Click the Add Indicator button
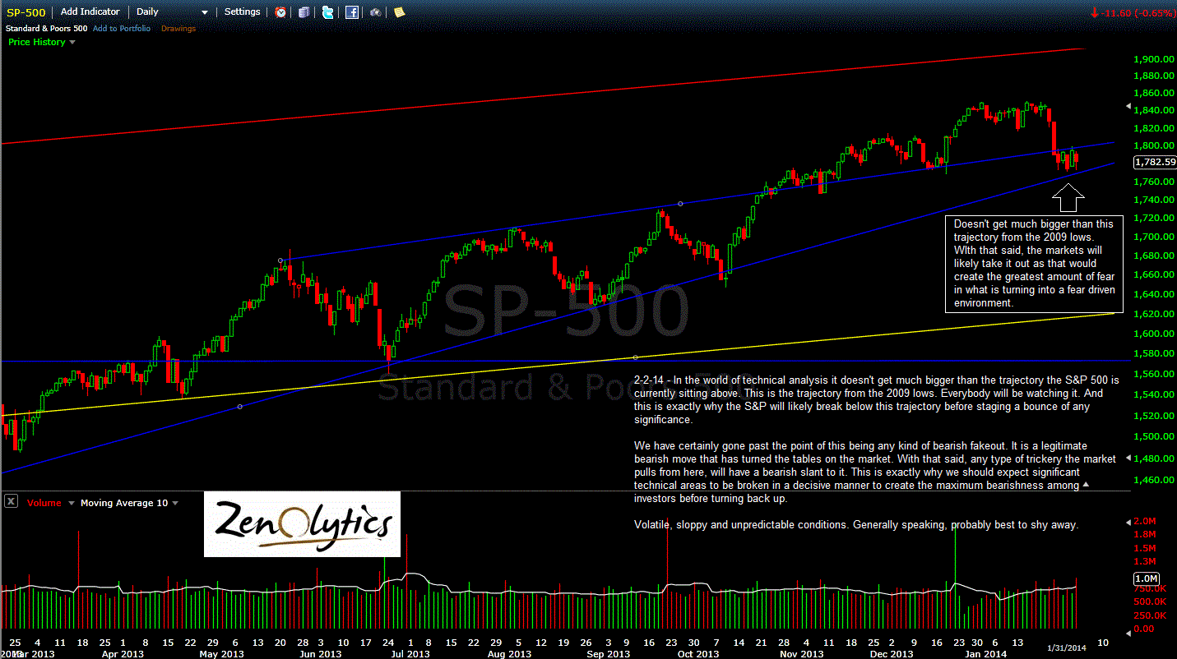 point(90,12)
